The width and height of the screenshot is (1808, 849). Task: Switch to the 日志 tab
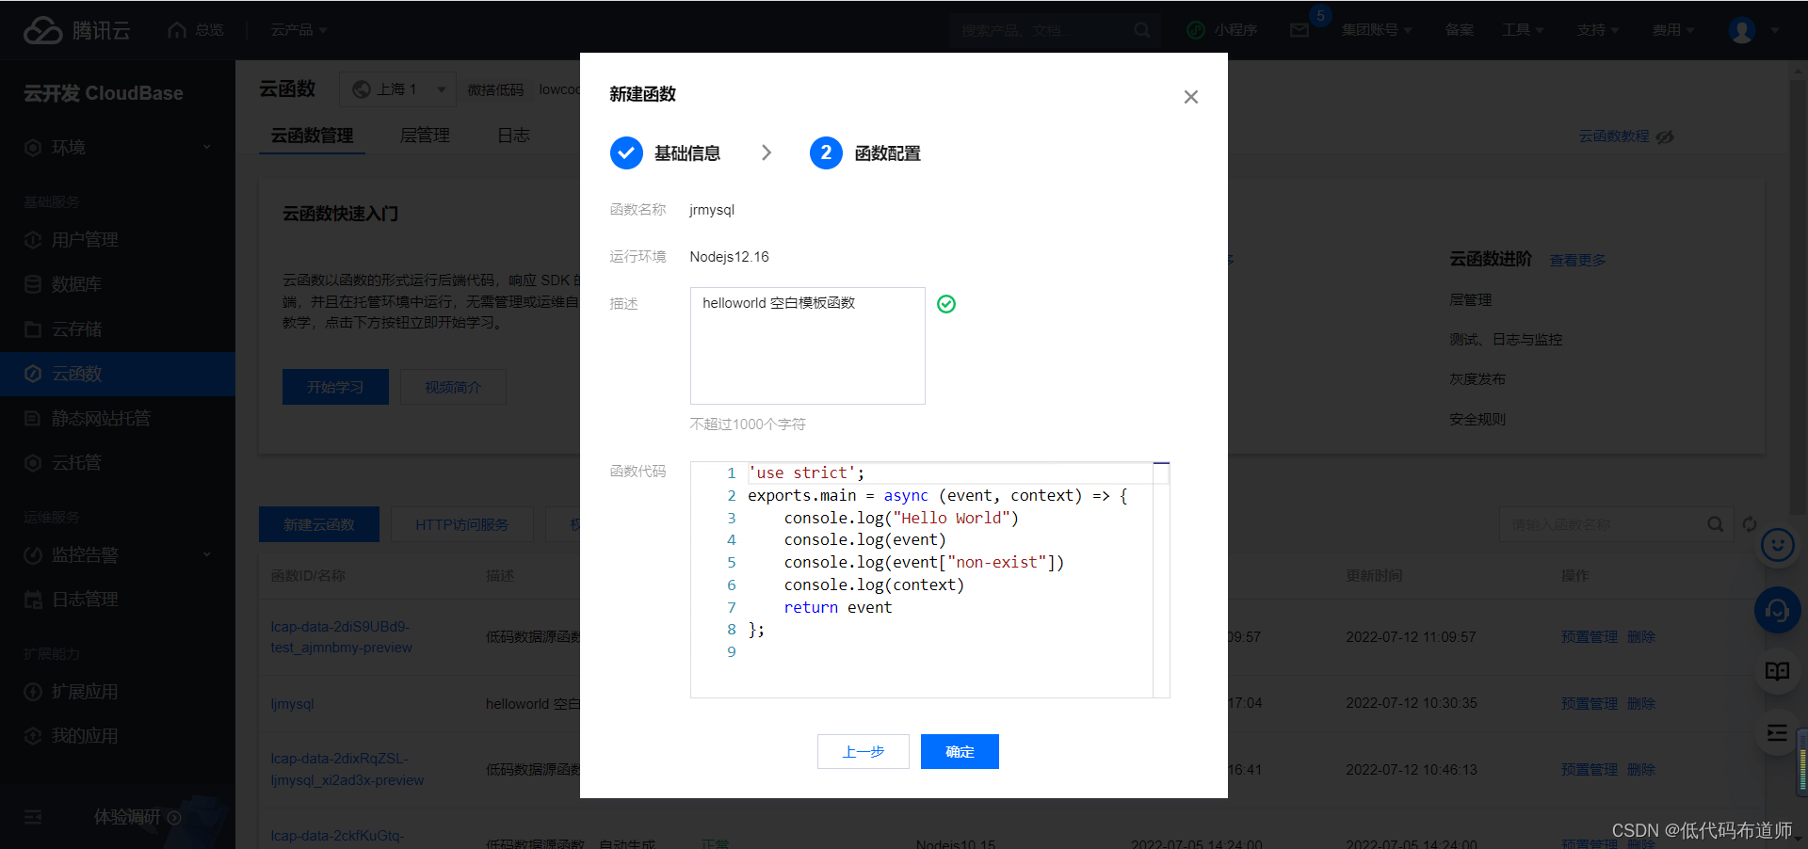513,136
